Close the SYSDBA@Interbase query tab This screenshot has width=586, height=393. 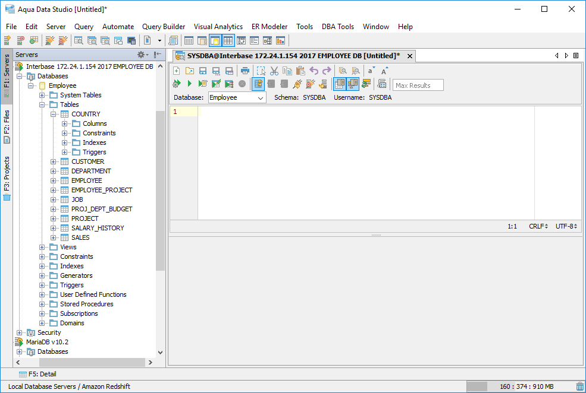click(409, 56)
